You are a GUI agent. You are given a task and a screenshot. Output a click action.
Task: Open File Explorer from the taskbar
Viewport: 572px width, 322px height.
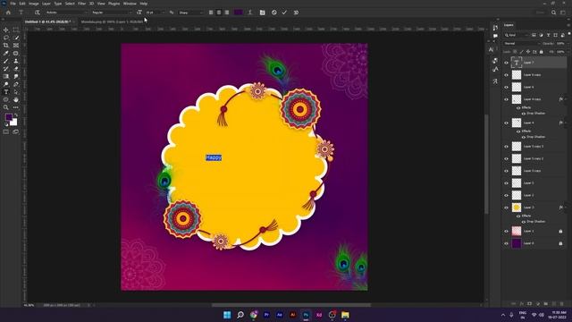click(345, 315)
